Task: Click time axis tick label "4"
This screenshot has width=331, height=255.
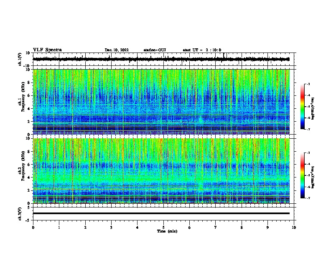Action: click(137, 227)
